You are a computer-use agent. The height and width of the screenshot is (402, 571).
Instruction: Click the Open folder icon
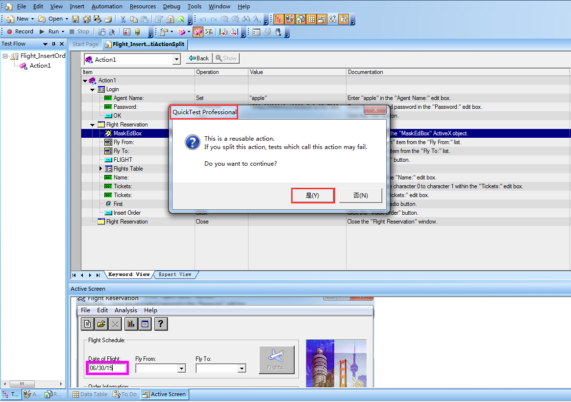[42, 19]
